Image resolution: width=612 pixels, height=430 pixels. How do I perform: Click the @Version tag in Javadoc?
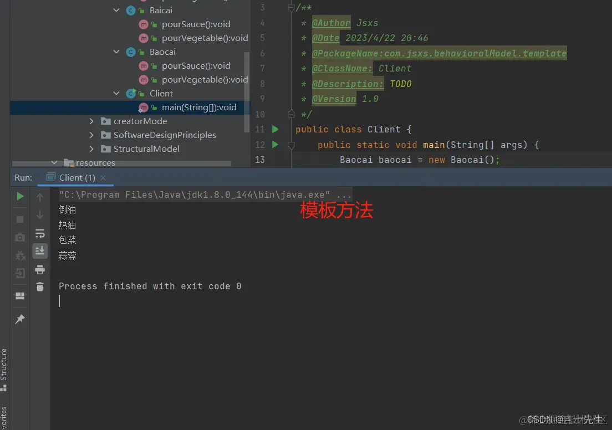coord(334,99)
